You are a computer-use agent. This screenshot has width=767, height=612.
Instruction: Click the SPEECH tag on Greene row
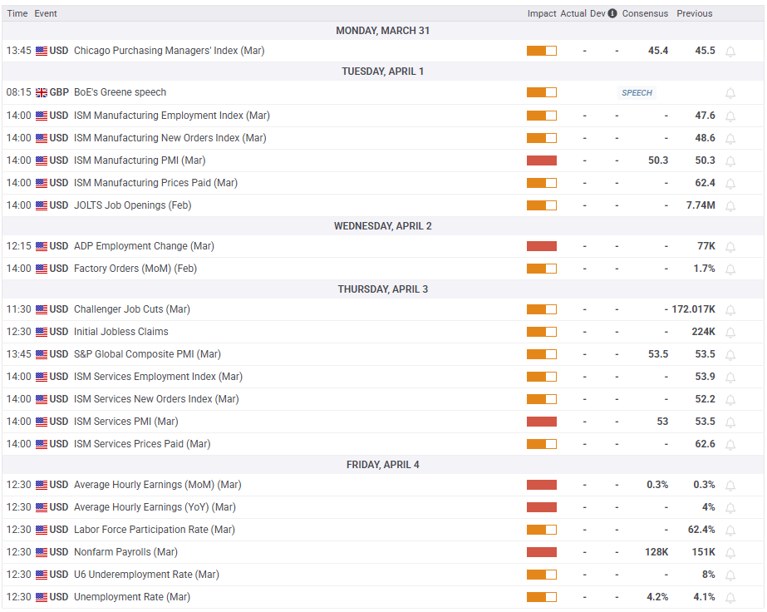637,93
